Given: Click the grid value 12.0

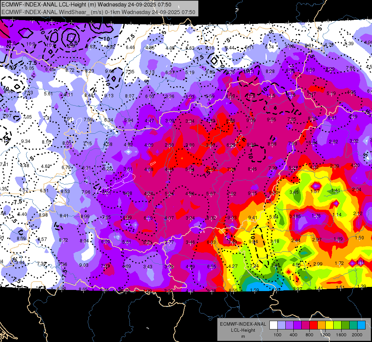Looking at the screenshot, I should pyautogui.click(x=11, y=43).
